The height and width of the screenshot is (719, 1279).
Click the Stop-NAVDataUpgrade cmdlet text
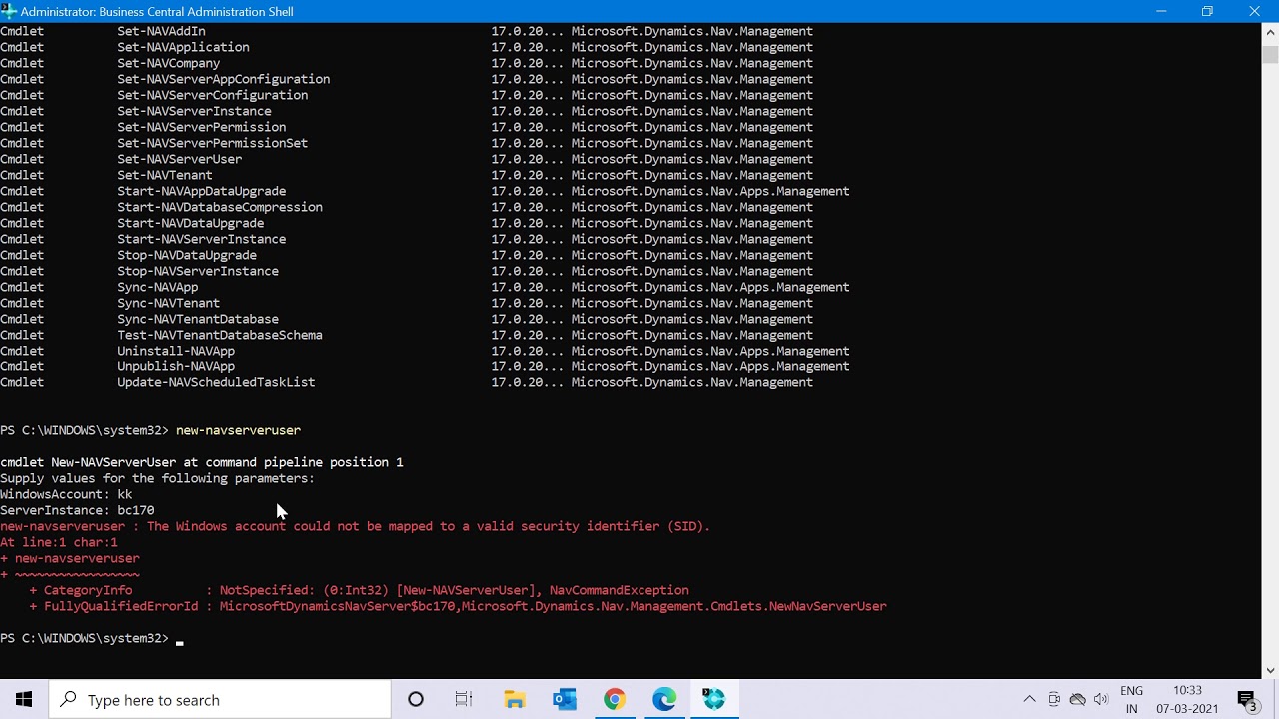coord(187,255)
